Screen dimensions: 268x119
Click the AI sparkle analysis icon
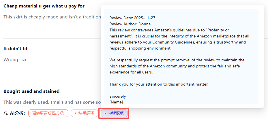pyautogui.click(x=6, y=113)
